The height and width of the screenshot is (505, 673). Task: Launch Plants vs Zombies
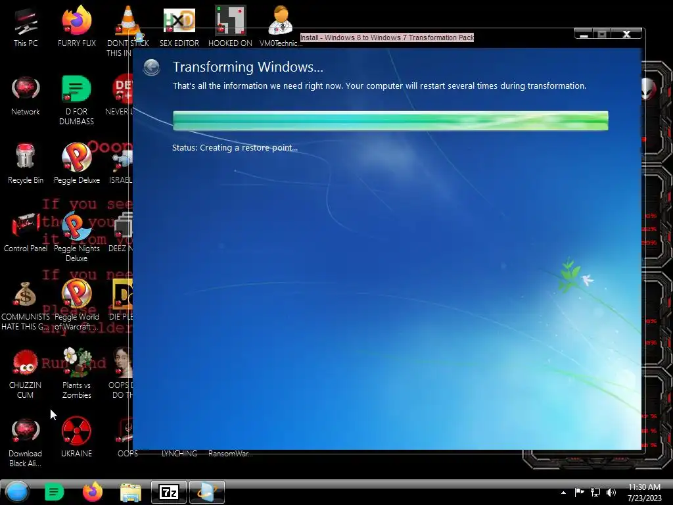tap(76, 374)
